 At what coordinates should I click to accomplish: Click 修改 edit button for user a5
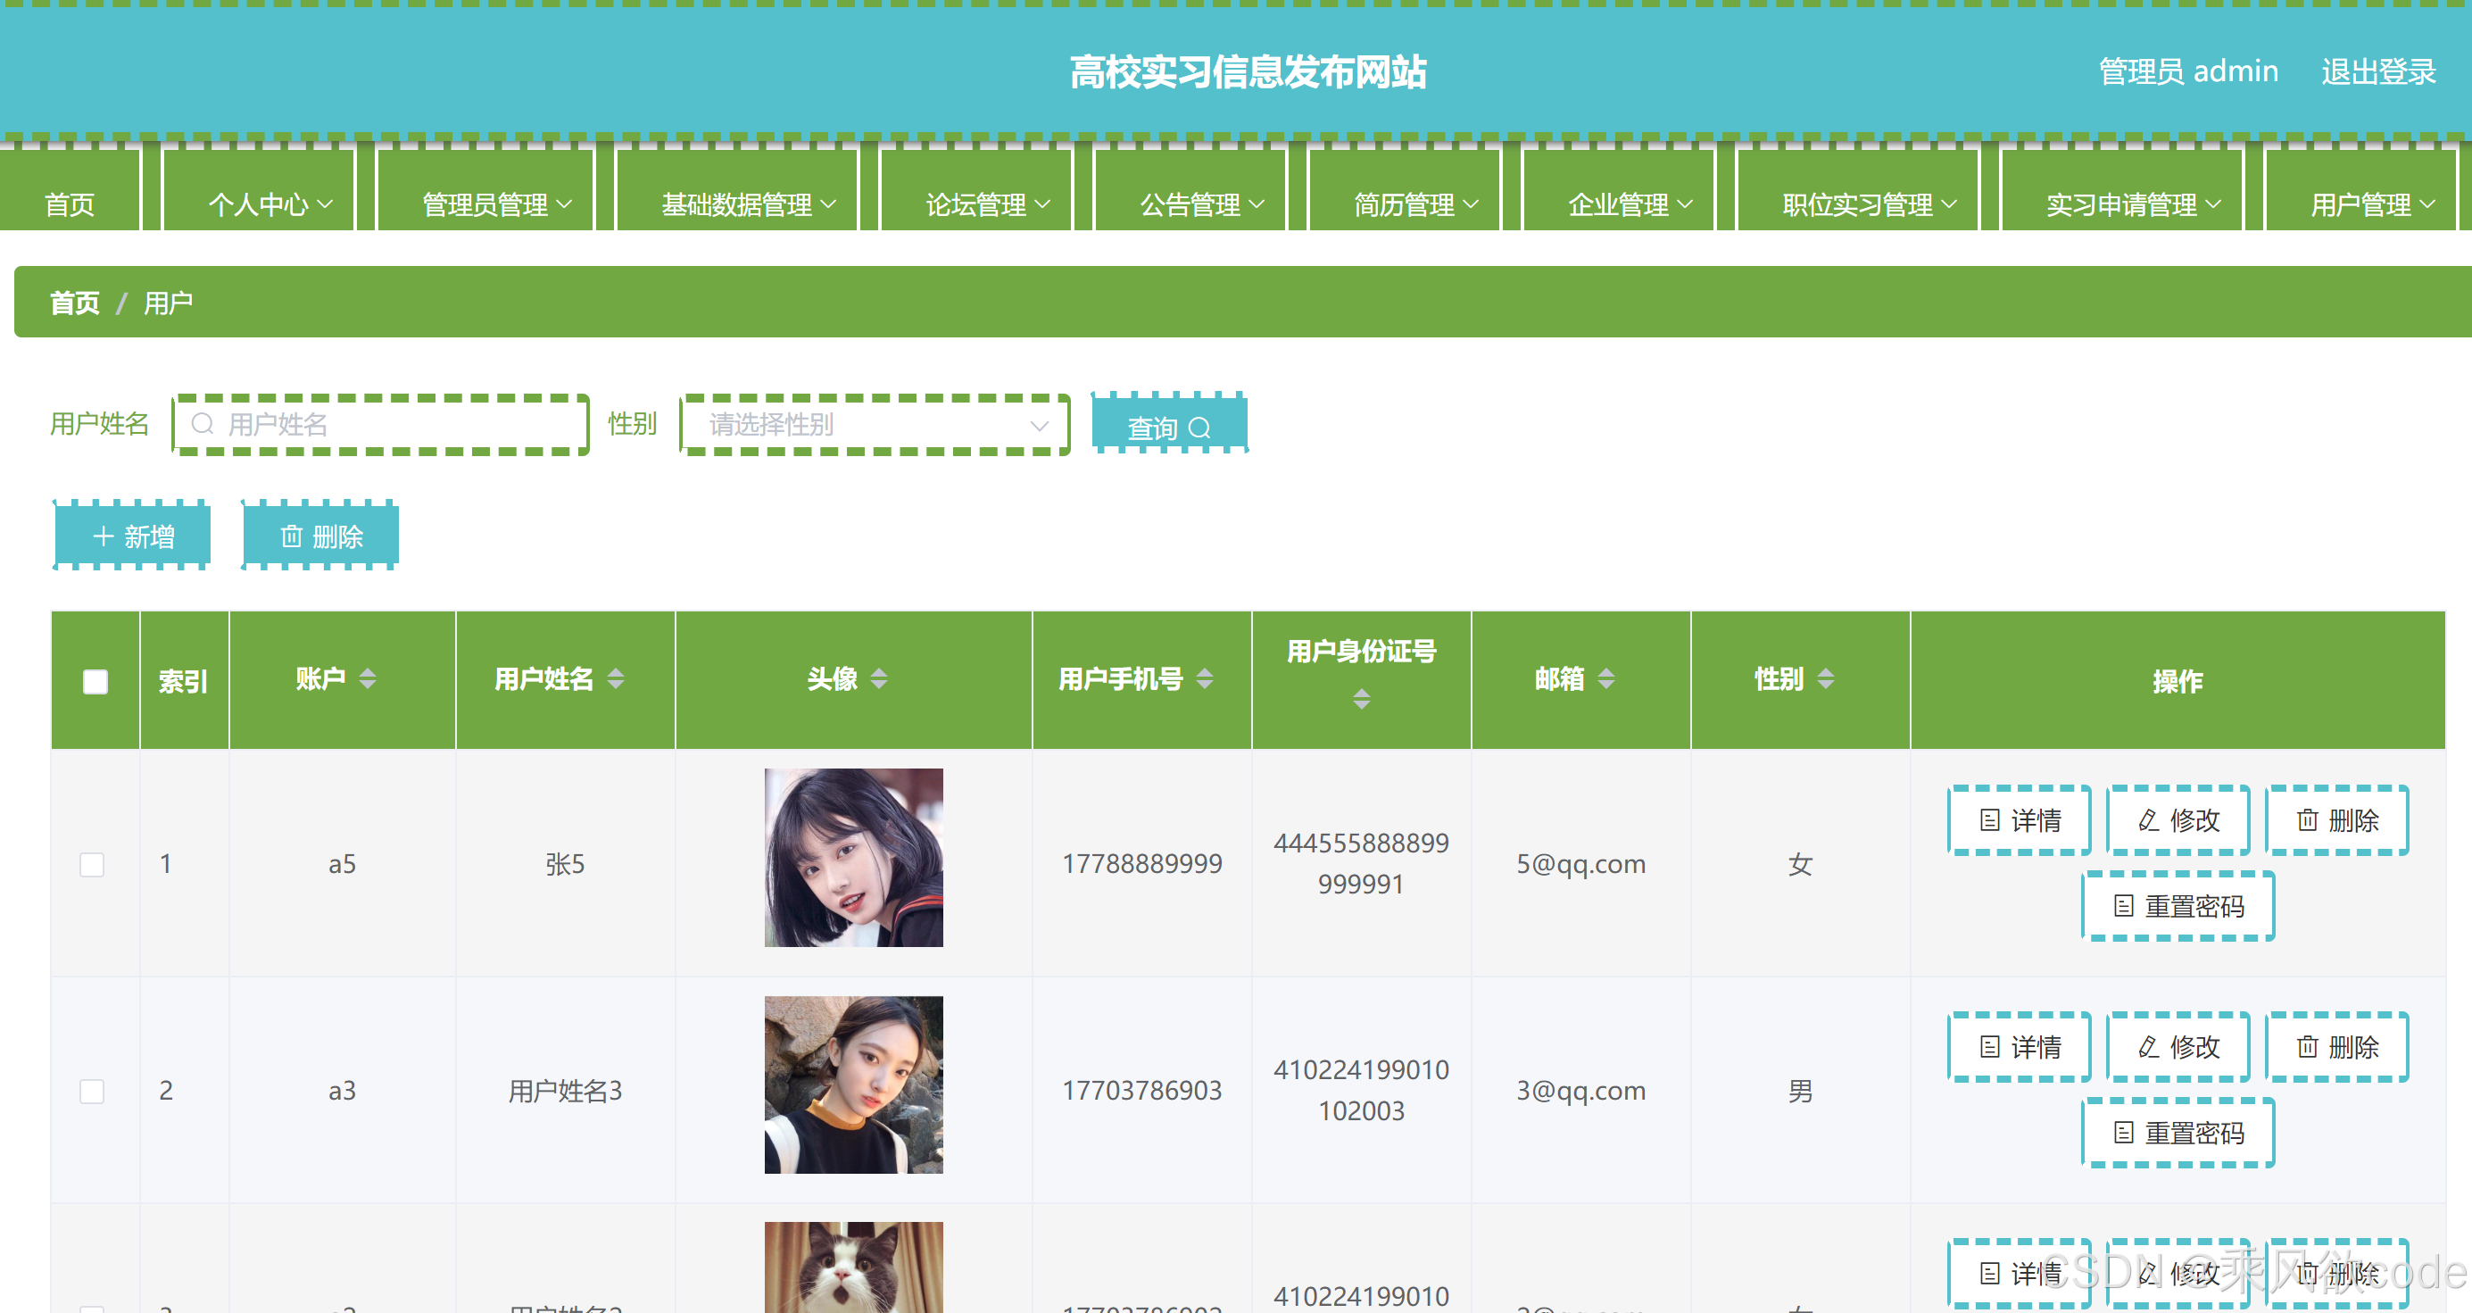[2178, 819]
